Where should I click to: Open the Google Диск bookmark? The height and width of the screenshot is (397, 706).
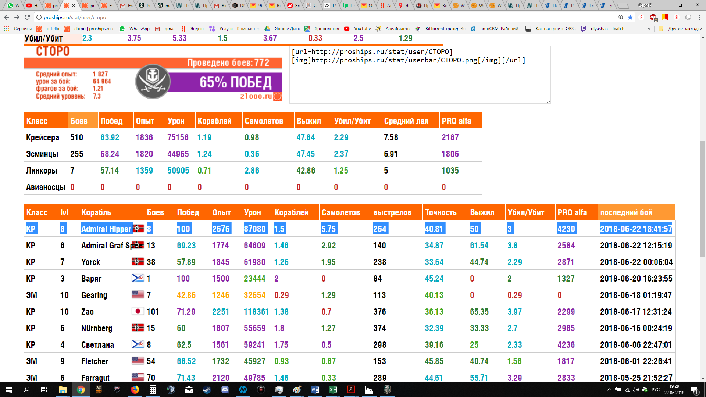282,29
